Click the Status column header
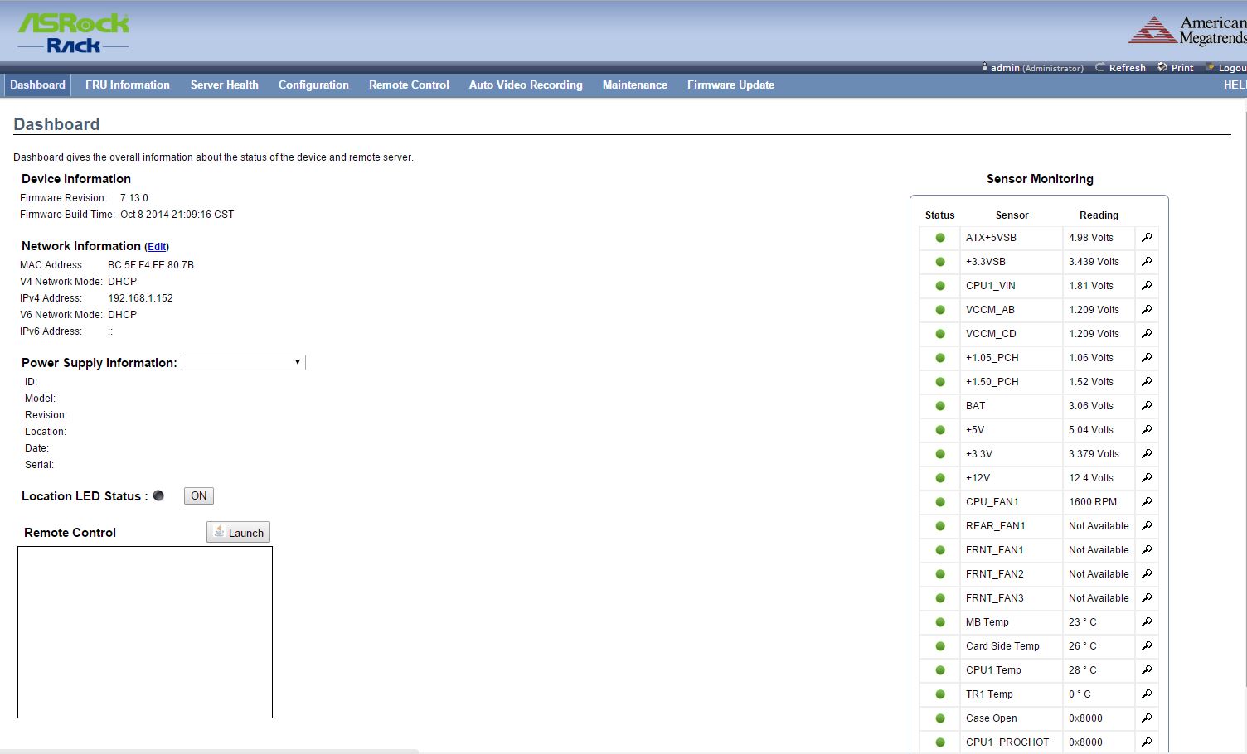The height and width of the screenshot is (754, 1247). click(940, 215)
